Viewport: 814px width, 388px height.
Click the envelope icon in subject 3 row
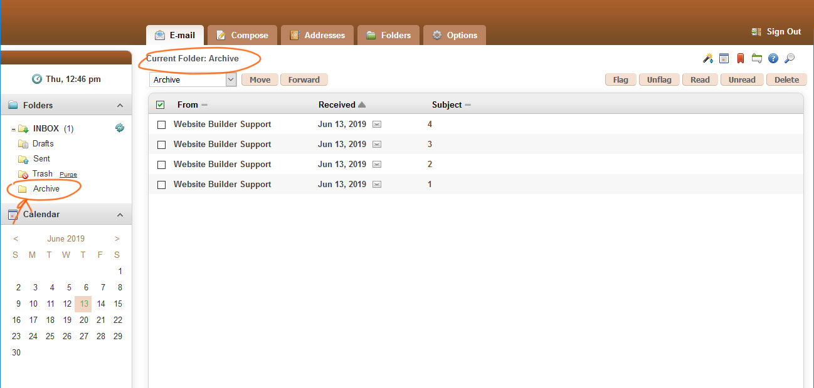click(x=377, y=145)
